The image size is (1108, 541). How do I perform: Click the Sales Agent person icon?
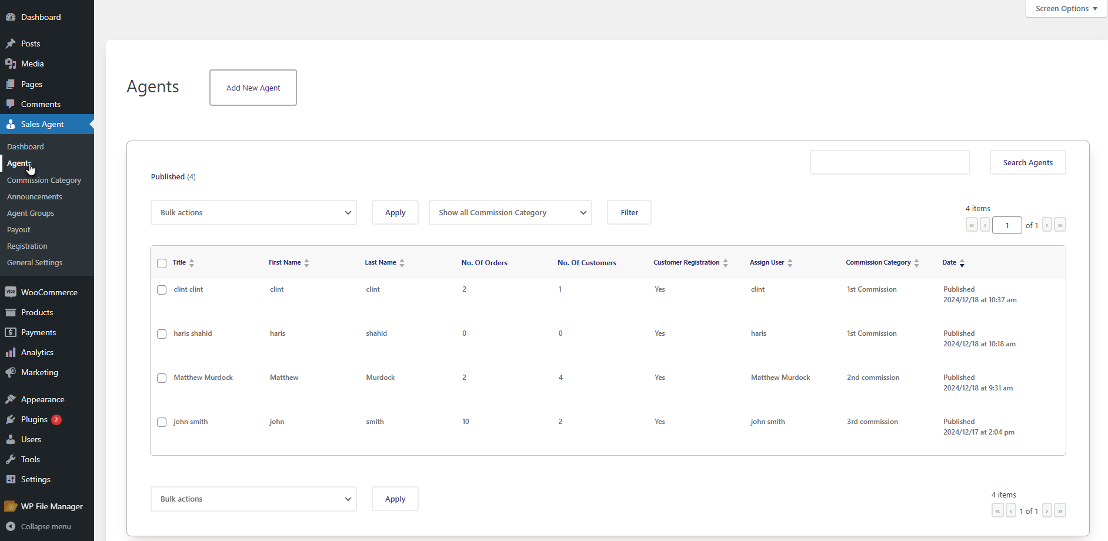pyautogui.click(x=11, y=124)
